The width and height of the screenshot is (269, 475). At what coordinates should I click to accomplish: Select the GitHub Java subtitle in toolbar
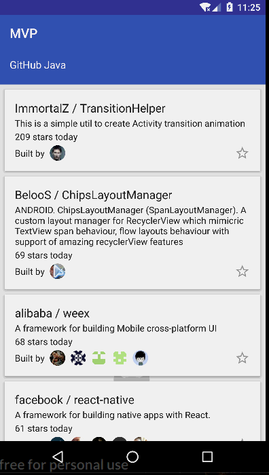click(x=37, y=65)
